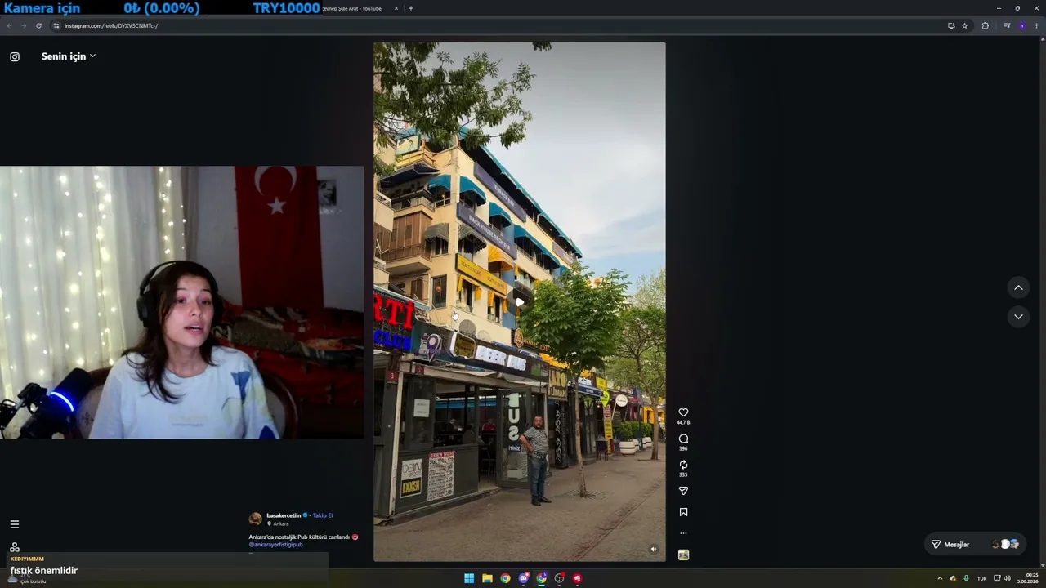Screen dimensions: 1046x588
Task: Open the red app icon in the taskbar
Action: tap(577, 578)
